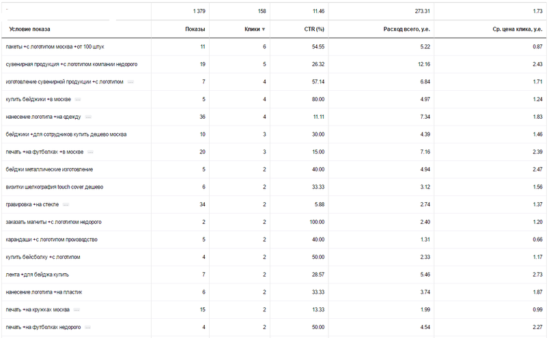
Task: Select the CTR value '5.88' for гравировка
Action: tap(320, 204)
